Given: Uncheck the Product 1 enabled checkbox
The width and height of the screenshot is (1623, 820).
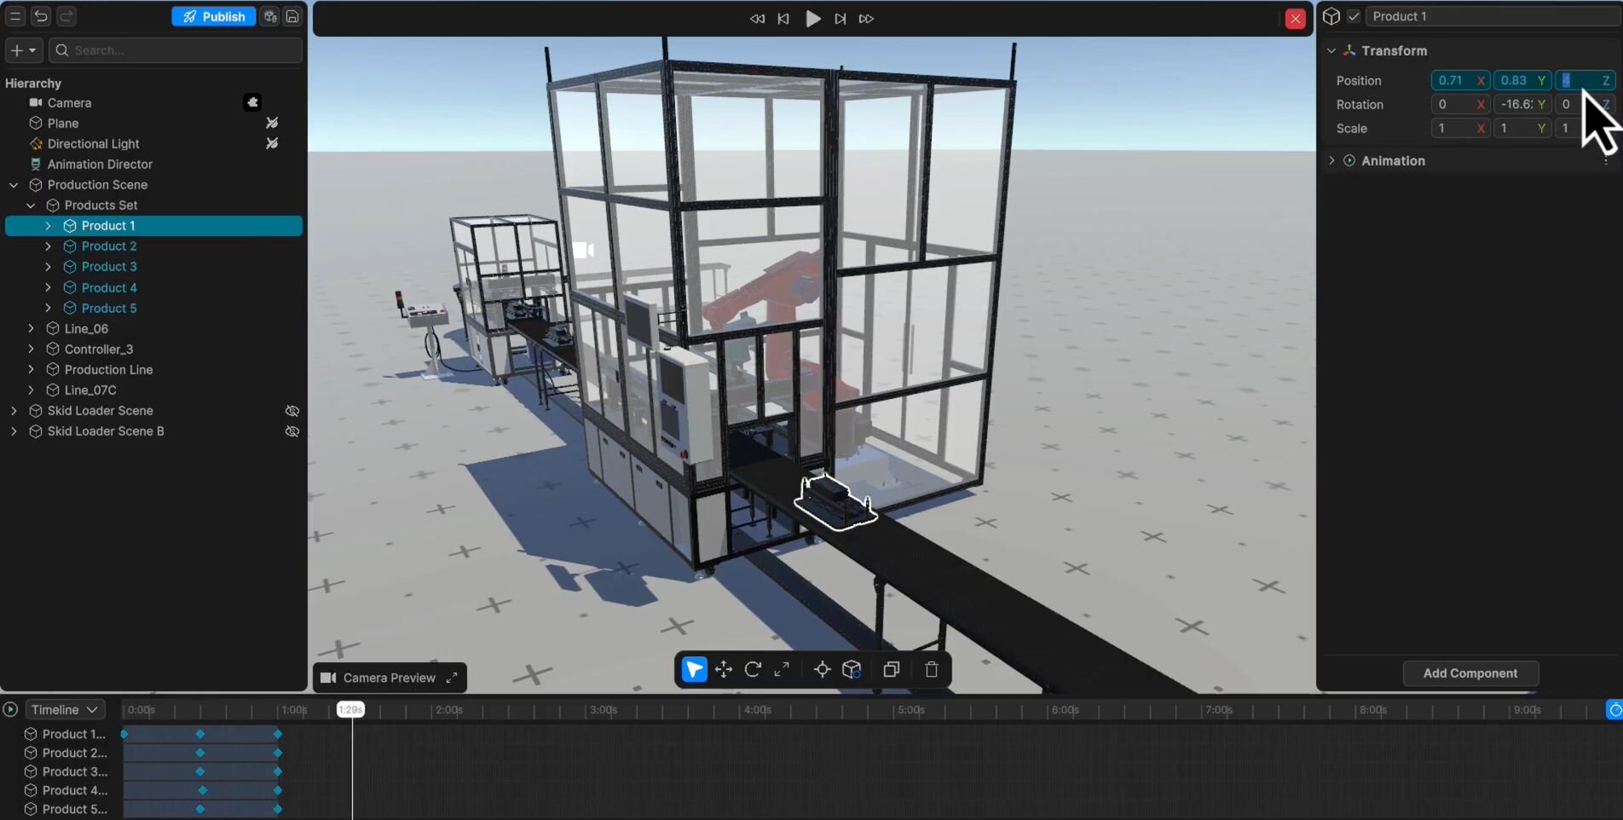Looking at the screenshot, I should coord(1354,16).
